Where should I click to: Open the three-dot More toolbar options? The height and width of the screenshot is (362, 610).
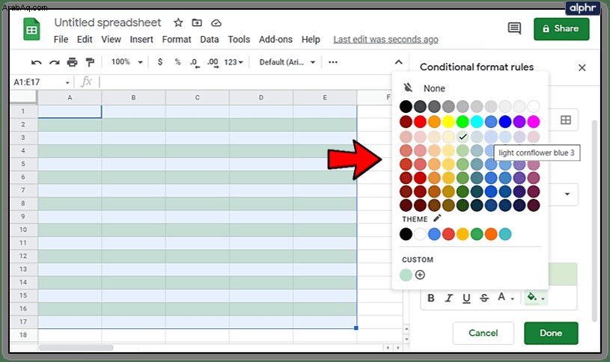[x=333, y=62]
